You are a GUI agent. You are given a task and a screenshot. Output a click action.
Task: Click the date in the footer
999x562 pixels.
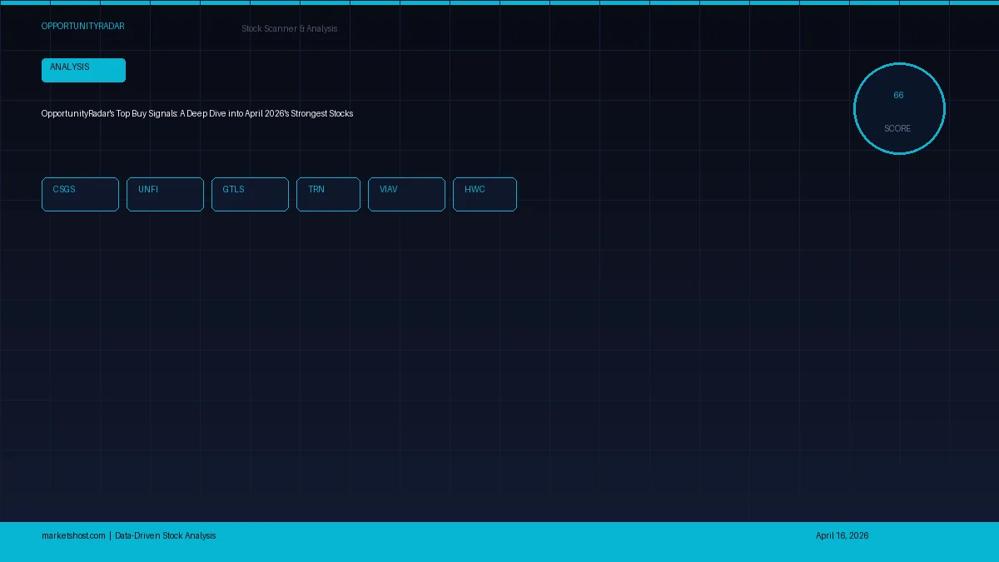point(842,535)
